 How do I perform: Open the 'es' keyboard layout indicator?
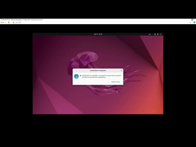[x=150, y=34]
